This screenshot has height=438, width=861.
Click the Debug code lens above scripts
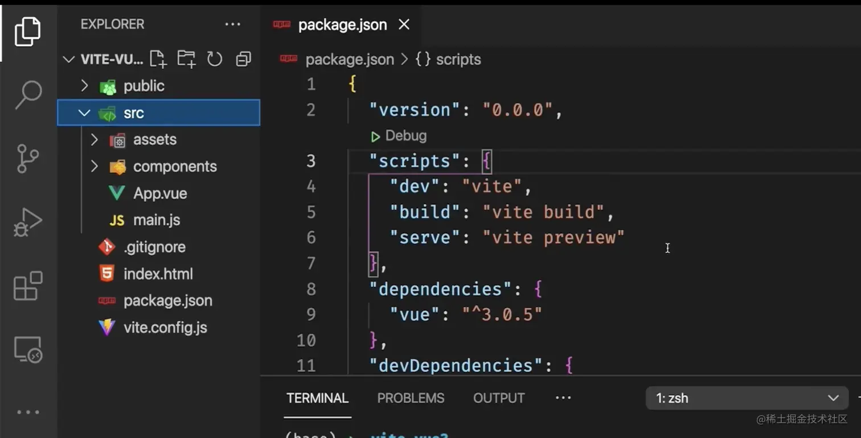click(399, 136)
